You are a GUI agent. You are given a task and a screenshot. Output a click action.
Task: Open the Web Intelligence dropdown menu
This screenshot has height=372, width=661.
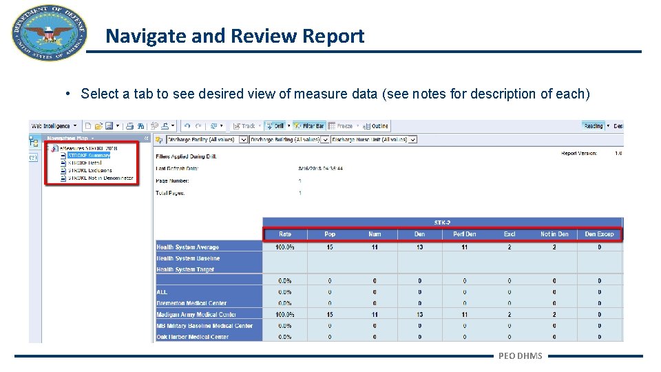click(54, 125)
